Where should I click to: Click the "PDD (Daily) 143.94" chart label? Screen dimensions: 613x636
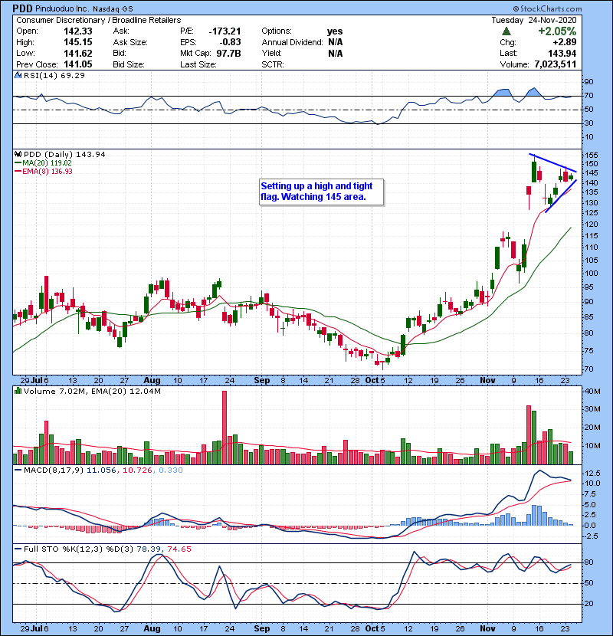coord(64,155)
